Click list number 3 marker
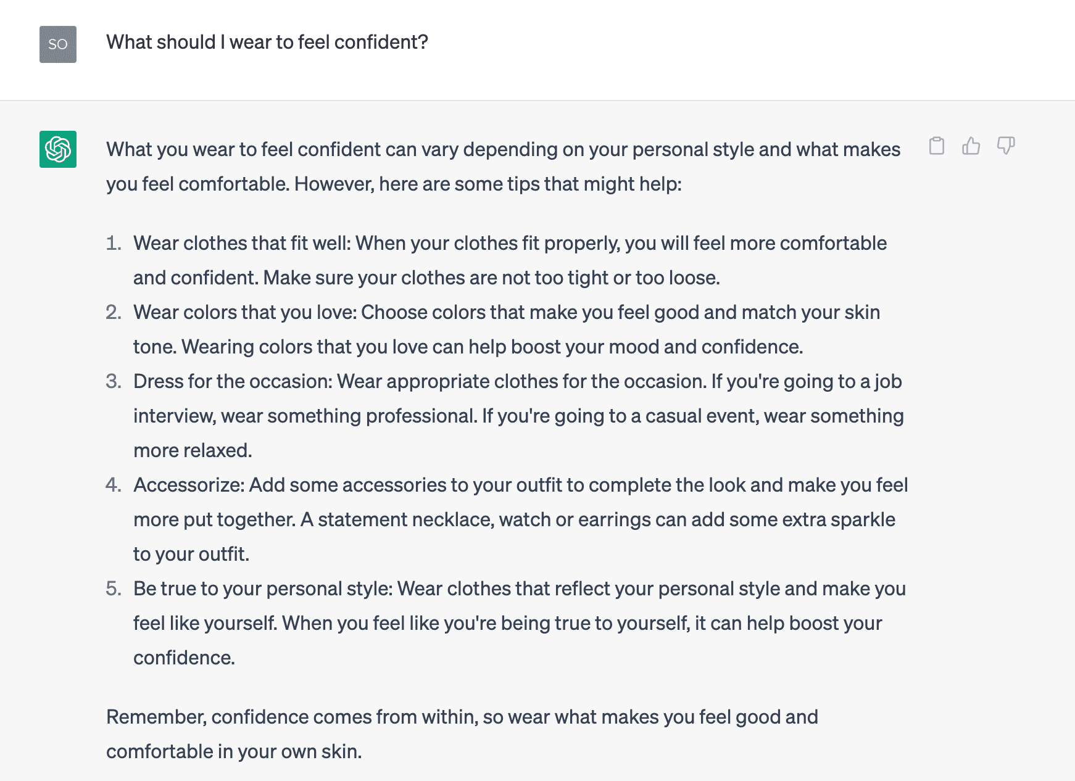 point(114,381)
